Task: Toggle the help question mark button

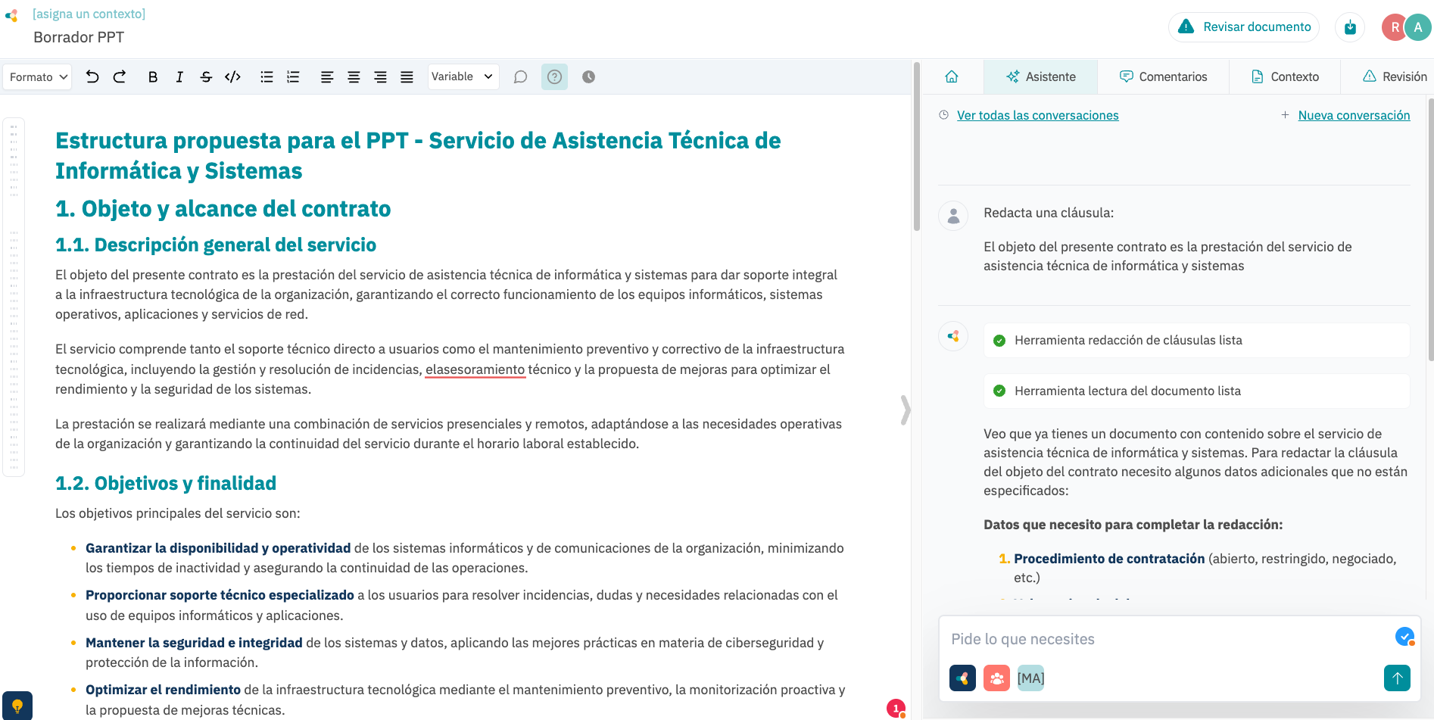Action: tap(554, 76)
